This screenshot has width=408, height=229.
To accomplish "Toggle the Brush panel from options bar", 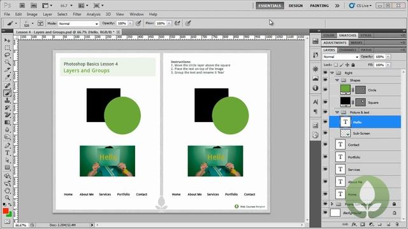I will point(40,24).
